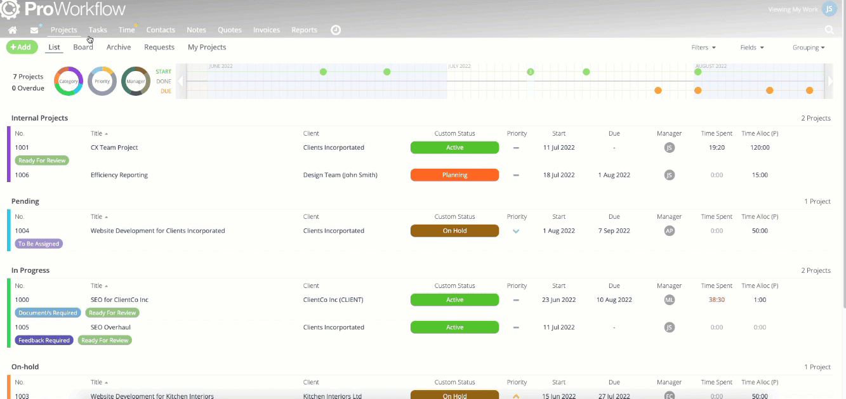
Task: Change Active status of SEO for ClientCo Inc
Action: 454,300
